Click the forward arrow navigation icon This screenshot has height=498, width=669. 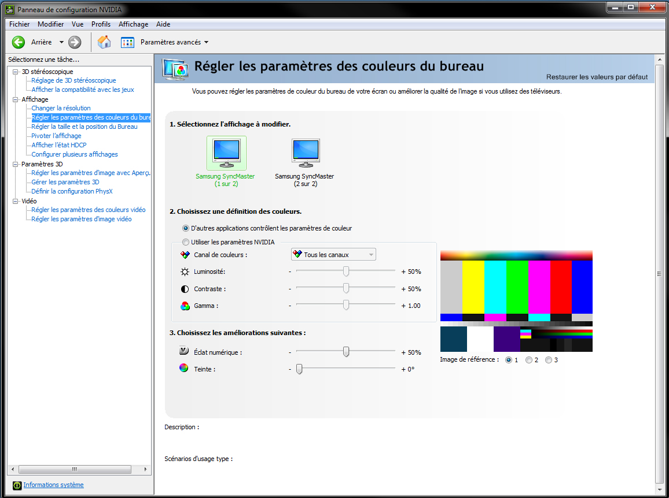coord(75,42)
